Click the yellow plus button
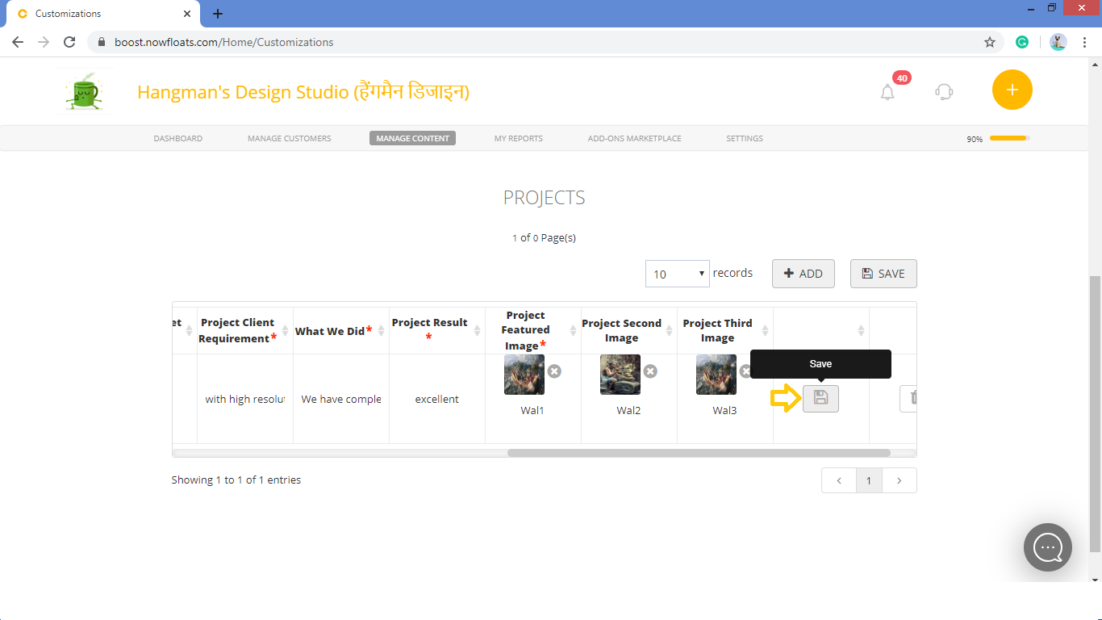 (1012, 90)
